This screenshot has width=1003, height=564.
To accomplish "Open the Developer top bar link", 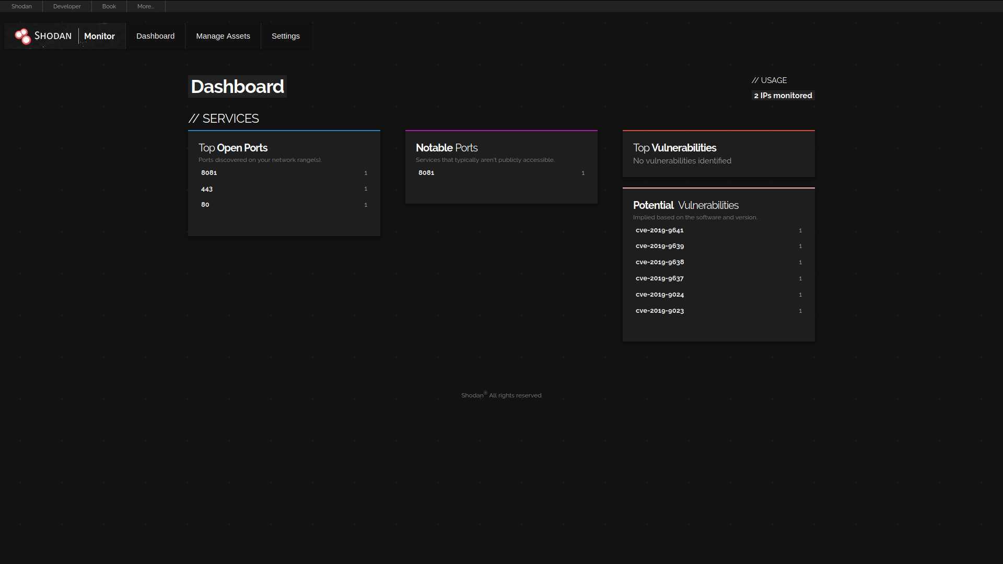I will [x=67, y=6].
